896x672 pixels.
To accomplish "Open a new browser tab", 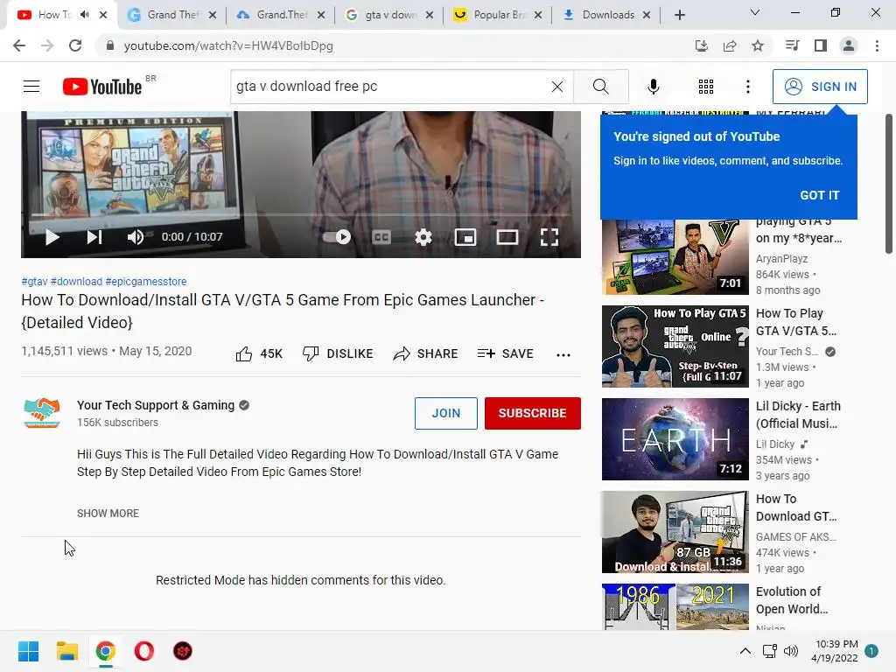I will (x=679, y=15).
